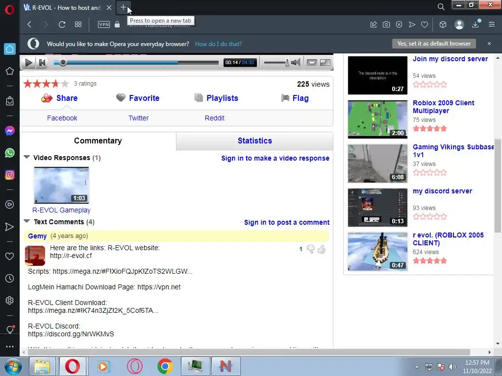Play the video
This screenshot has height=376, width=502.
coord(28,63)
